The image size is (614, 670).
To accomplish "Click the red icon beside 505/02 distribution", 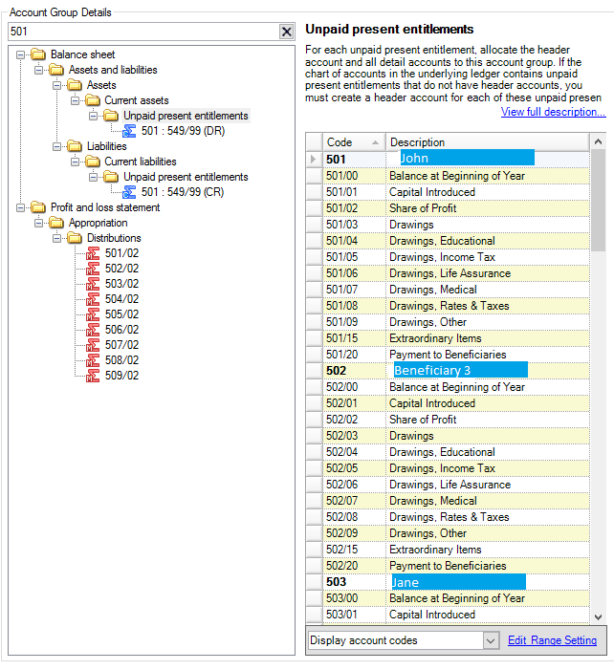I will [x=94, y=314].
